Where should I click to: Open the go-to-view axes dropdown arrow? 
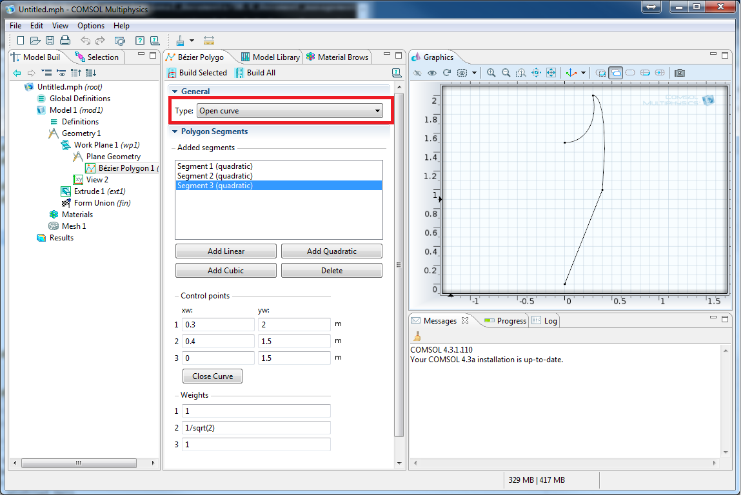(x=583, y=73)
